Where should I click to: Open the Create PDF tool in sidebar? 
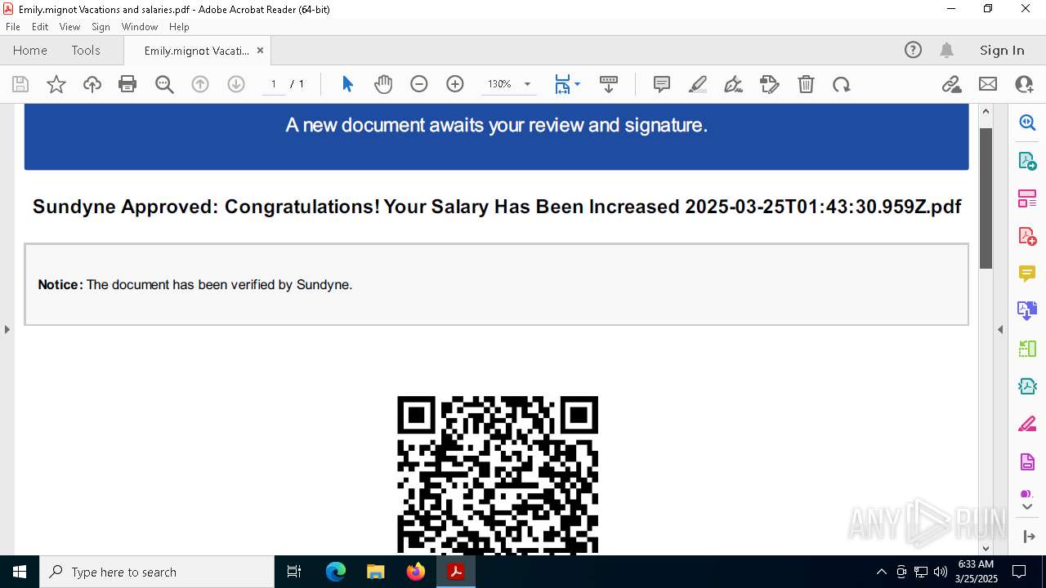click(1027, 235)
